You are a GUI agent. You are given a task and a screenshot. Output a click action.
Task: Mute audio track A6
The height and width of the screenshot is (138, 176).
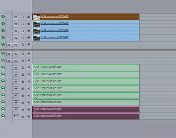pyautogui.click(x=3, y=88)
